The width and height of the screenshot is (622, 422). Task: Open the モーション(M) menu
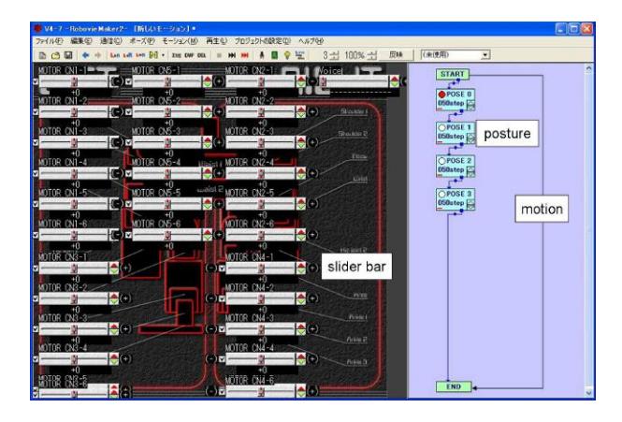point(180,41)
